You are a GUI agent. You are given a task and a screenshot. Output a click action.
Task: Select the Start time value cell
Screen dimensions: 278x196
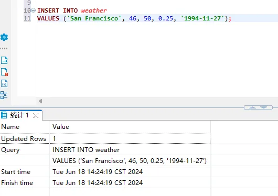tap(130, 172)
